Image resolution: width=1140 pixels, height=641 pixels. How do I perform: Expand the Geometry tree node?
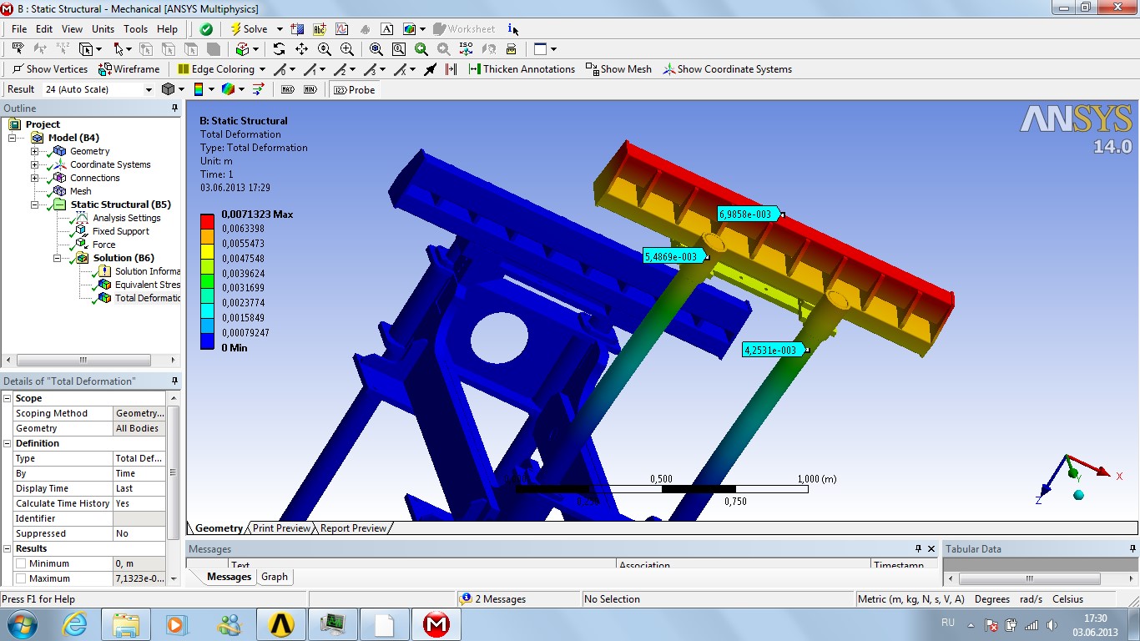click(x=34, y=151)
